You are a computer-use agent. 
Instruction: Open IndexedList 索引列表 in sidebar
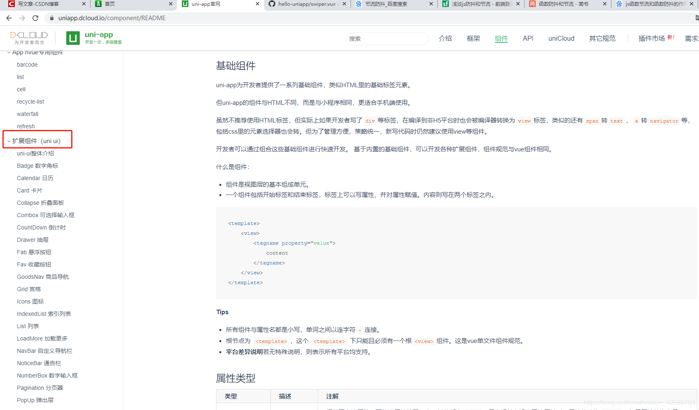(x=44, y=314)
